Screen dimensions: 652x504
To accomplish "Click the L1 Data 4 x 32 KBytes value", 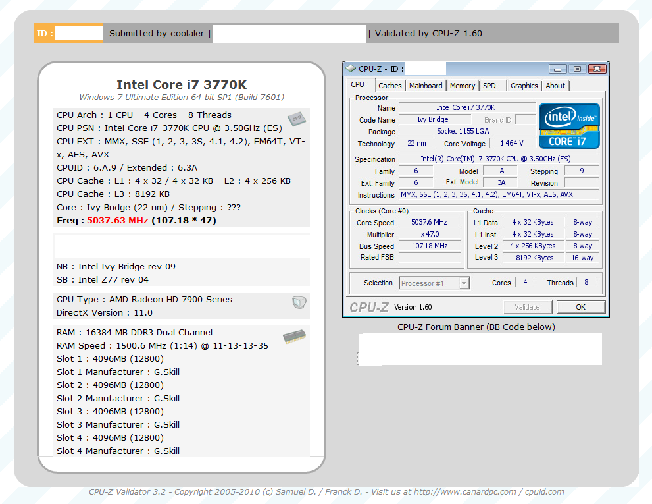I will click(x=533, y=223).
